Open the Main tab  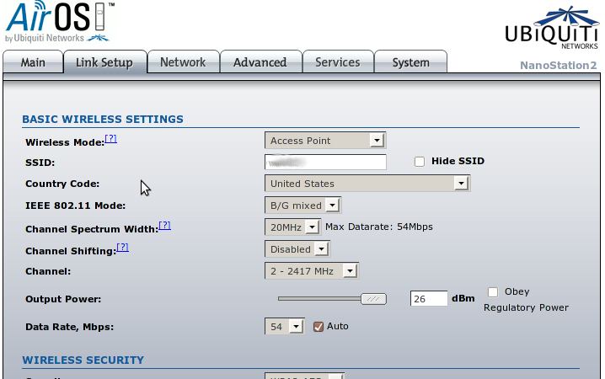click(33, 62)
